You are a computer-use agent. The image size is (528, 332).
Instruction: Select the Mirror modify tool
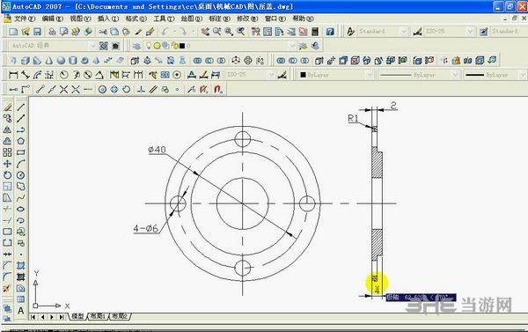click(7, 129)
